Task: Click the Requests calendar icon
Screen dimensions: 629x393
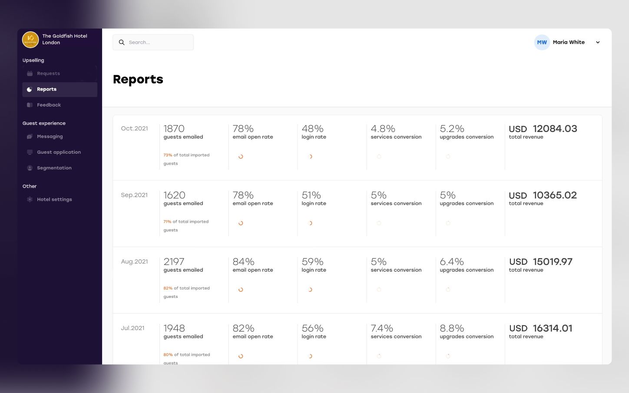Action: click(30, 73)
